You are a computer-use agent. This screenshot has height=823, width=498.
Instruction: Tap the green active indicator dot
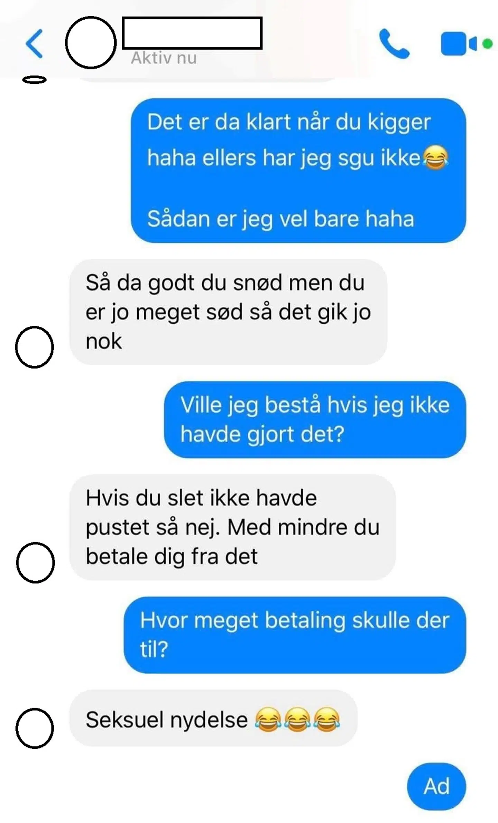(x=487, y=44)
